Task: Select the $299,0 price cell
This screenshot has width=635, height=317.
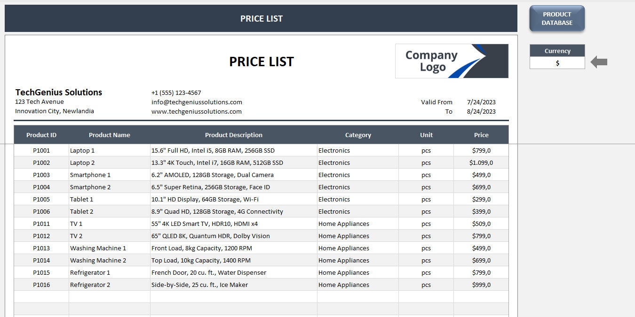Action: tap(481, 199)
